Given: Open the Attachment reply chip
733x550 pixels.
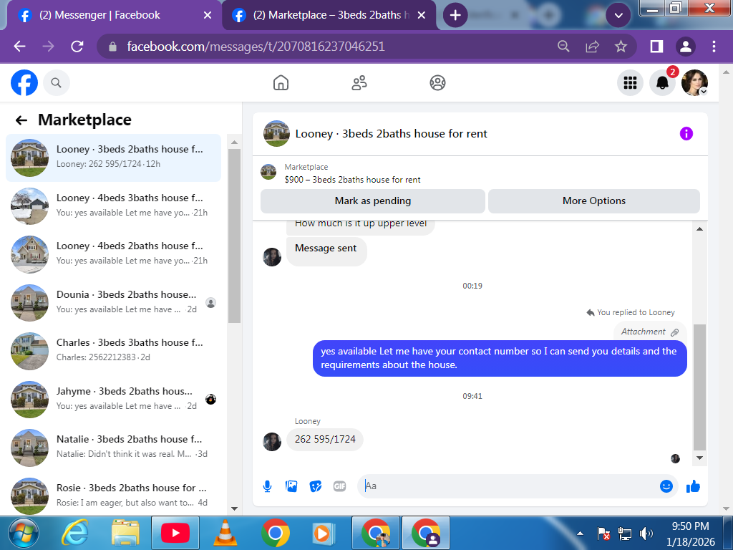Looking at the screenshot, I should (x=650, y=332).
